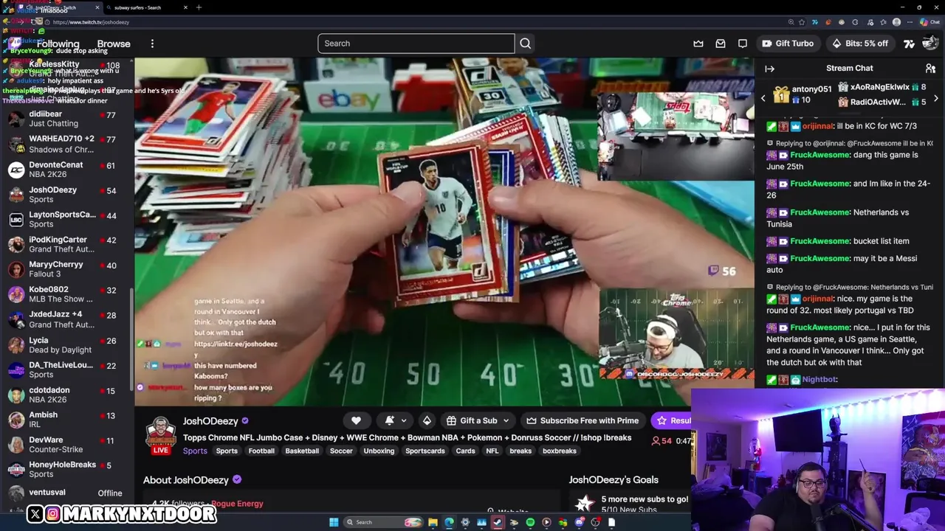This screenshot has width=945, height=531.
Task: Open browser profile avatar icon
Action: click(x=896, y=22)
